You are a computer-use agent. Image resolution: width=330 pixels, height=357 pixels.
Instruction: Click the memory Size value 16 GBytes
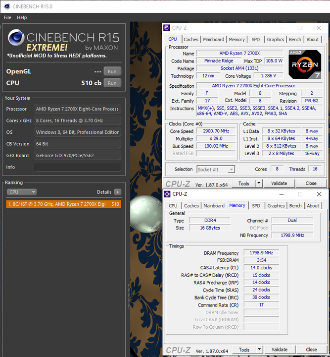210,228
